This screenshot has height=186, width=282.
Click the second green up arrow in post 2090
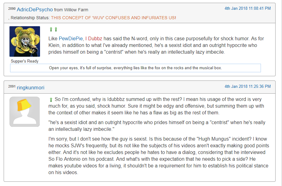pyautogui.click(x=56, y=29)
